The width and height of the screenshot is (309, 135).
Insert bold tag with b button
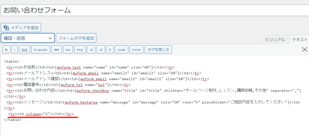click(x=6, y=50)
